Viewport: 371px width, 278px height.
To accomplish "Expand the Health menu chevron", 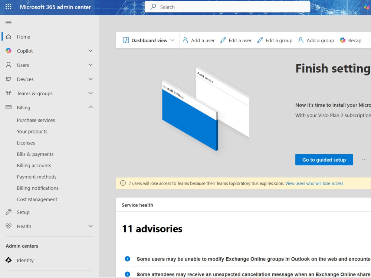I will [x=91, y=226].
